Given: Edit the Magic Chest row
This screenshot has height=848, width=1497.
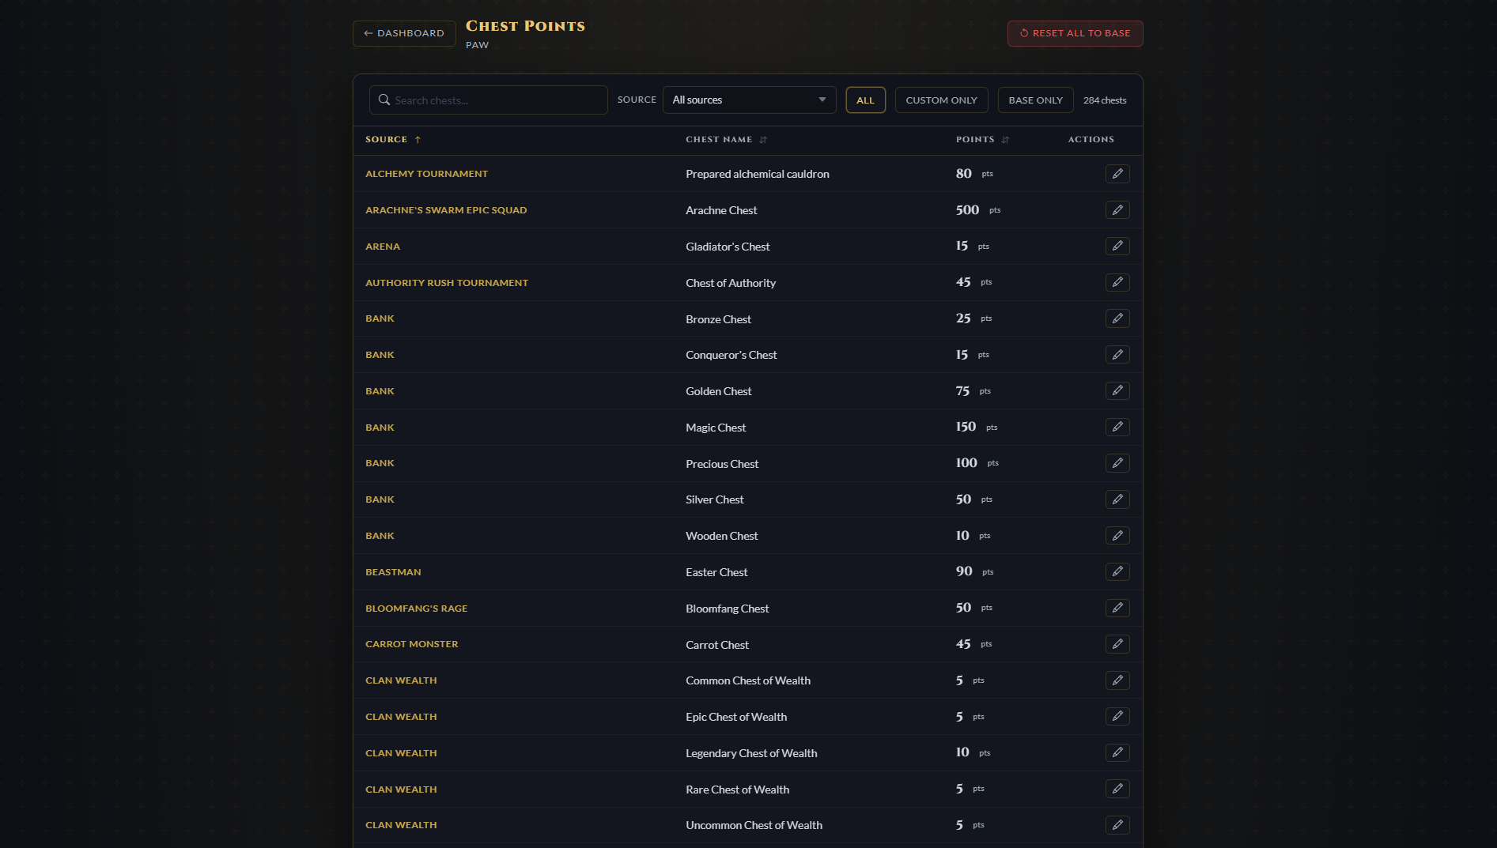Looking at the screenshot, I should tap(1117, 427).
